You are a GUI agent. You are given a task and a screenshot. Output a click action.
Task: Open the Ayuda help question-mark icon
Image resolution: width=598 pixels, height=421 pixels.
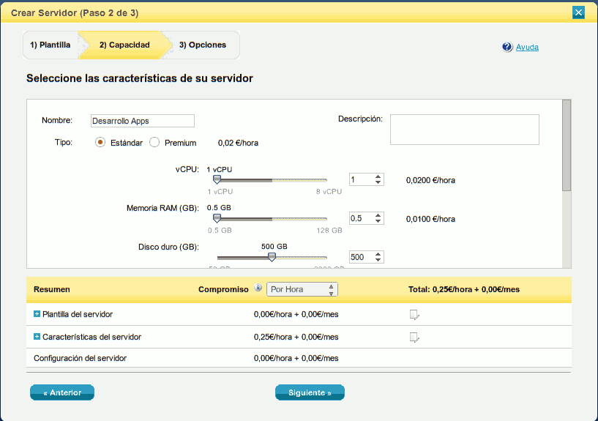pos(507,47)
